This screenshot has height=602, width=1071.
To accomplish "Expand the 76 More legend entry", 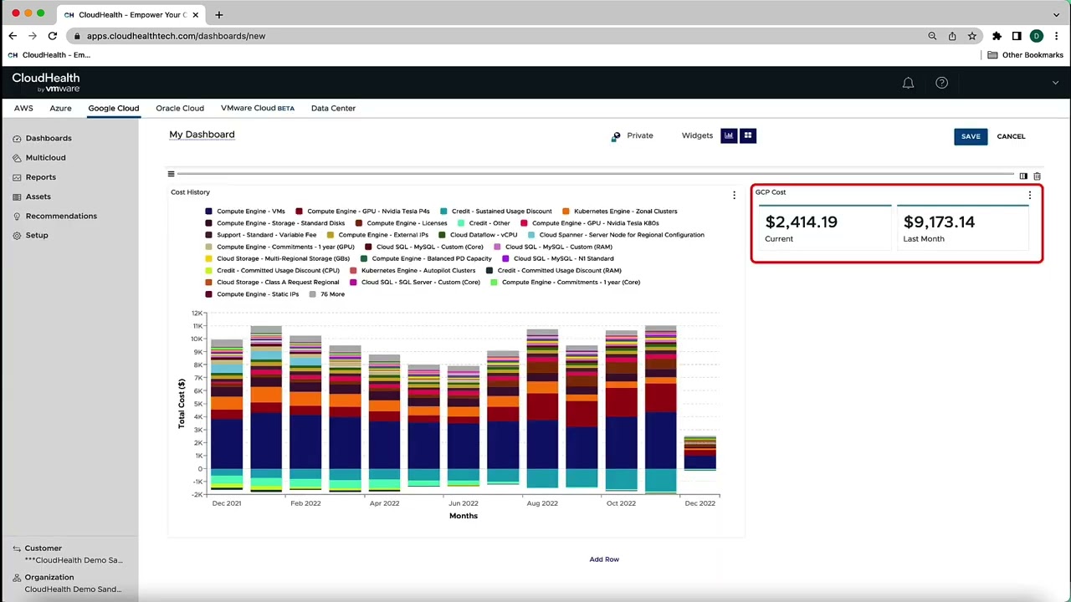I will (326, 294).
